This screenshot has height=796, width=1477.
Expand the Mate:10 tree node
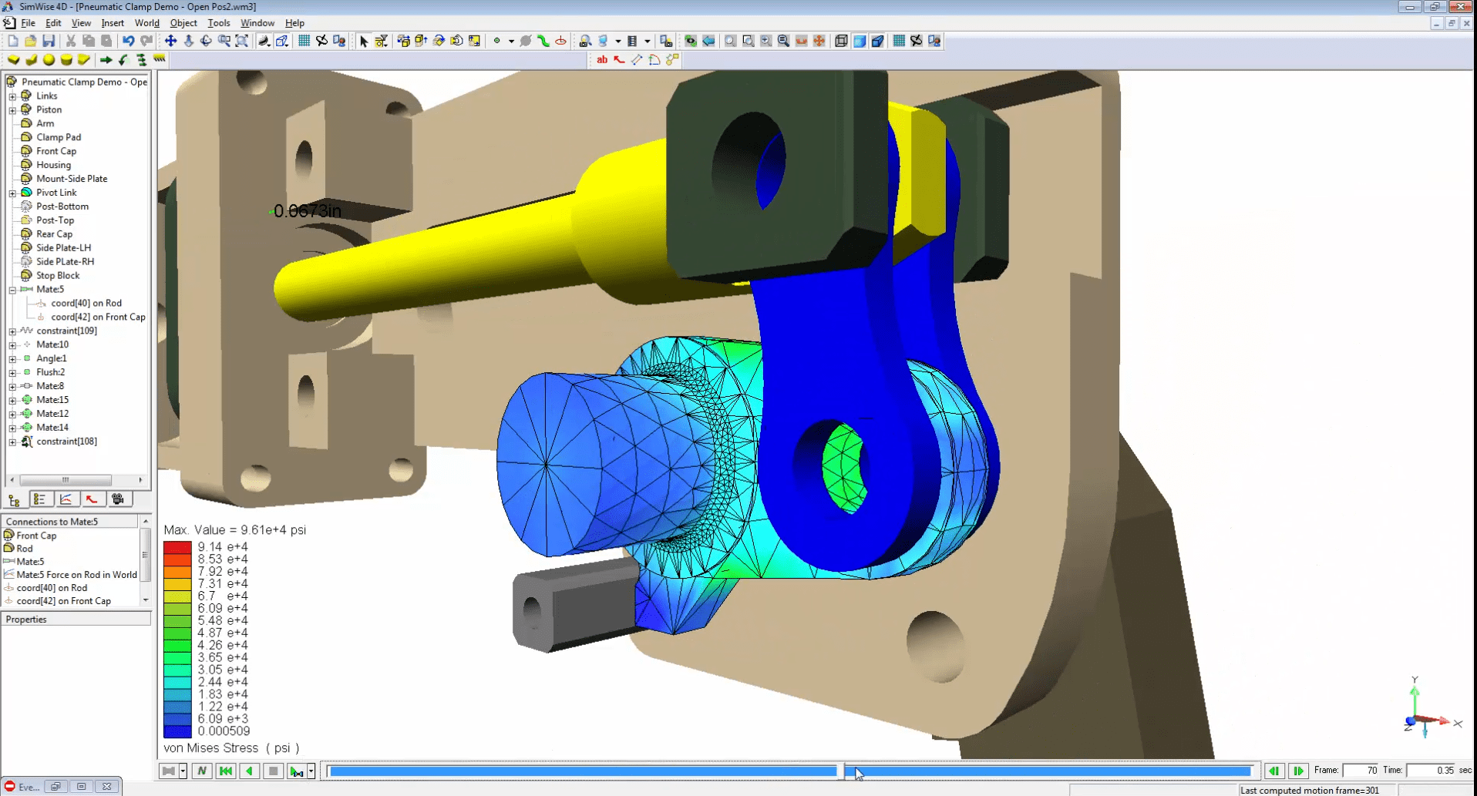pos(12,345)
